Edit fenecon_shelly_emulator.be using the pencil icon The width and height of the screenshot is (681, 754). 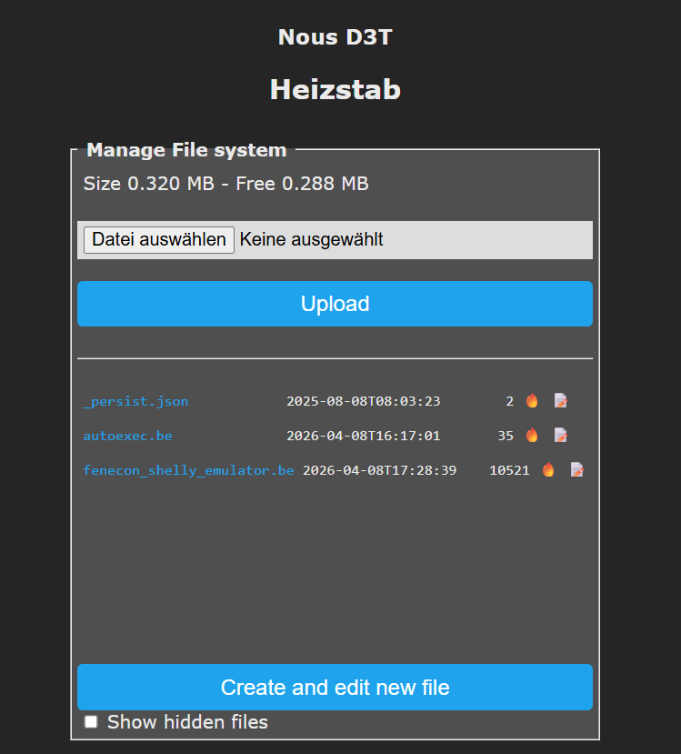click(x=577, y=470)
